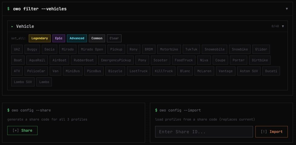
Task: Enable the FoodTruck vehicle
Action: [x=184, y=60]
